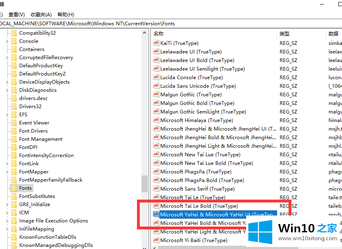Click the ab icon beside Microsoft Yi Baiti
The image size is (342, 249).
point(156,240)
